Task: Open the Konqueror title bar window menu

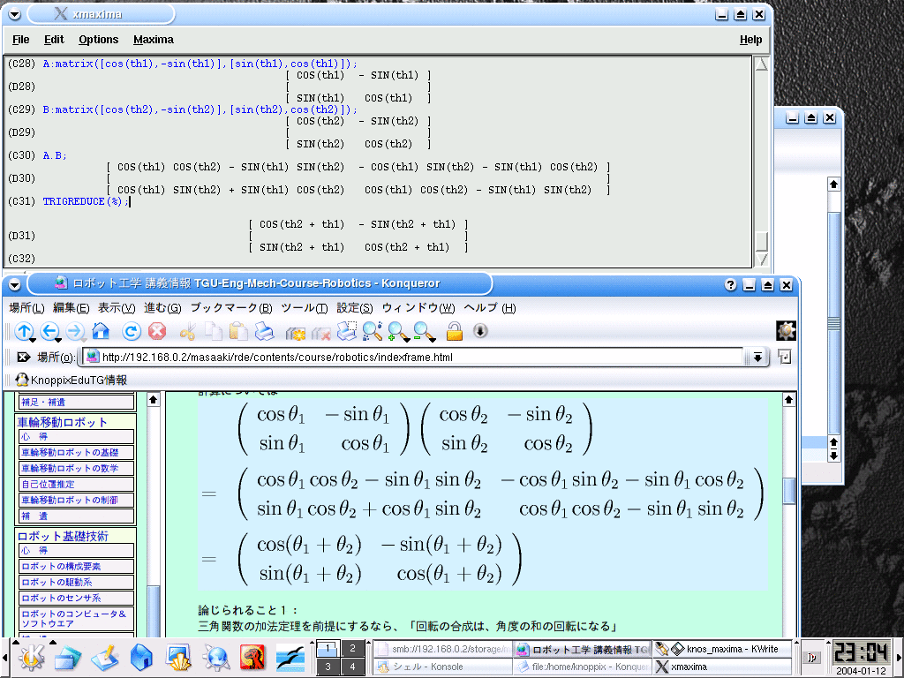Action: [14, 284]
